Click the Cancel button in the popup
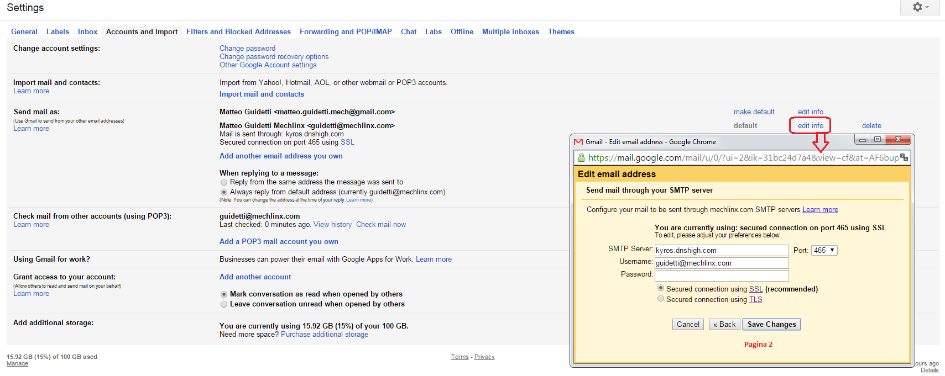 688,325
